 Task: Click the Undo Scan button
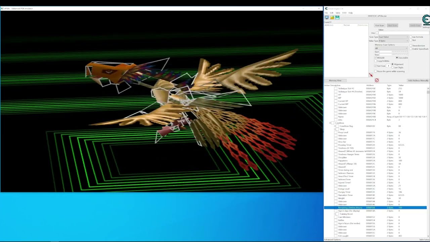[415, 26]
